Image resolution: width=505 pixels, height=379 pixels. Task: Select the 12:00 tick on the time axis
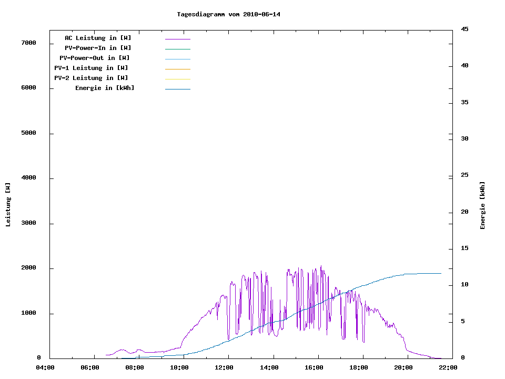pyautogui.click(x=225, y=367)
